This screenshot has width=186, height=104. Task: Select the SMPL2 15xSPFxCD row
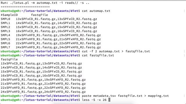pyautogui.click(x=49, y=27)
